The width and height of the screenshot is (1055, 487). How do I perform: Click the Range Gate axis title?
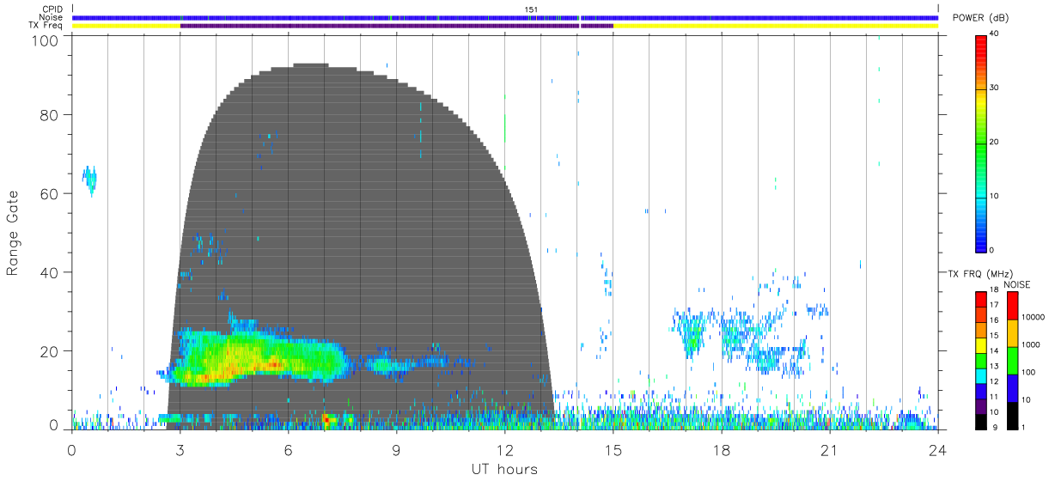click(x=14, y=234)
